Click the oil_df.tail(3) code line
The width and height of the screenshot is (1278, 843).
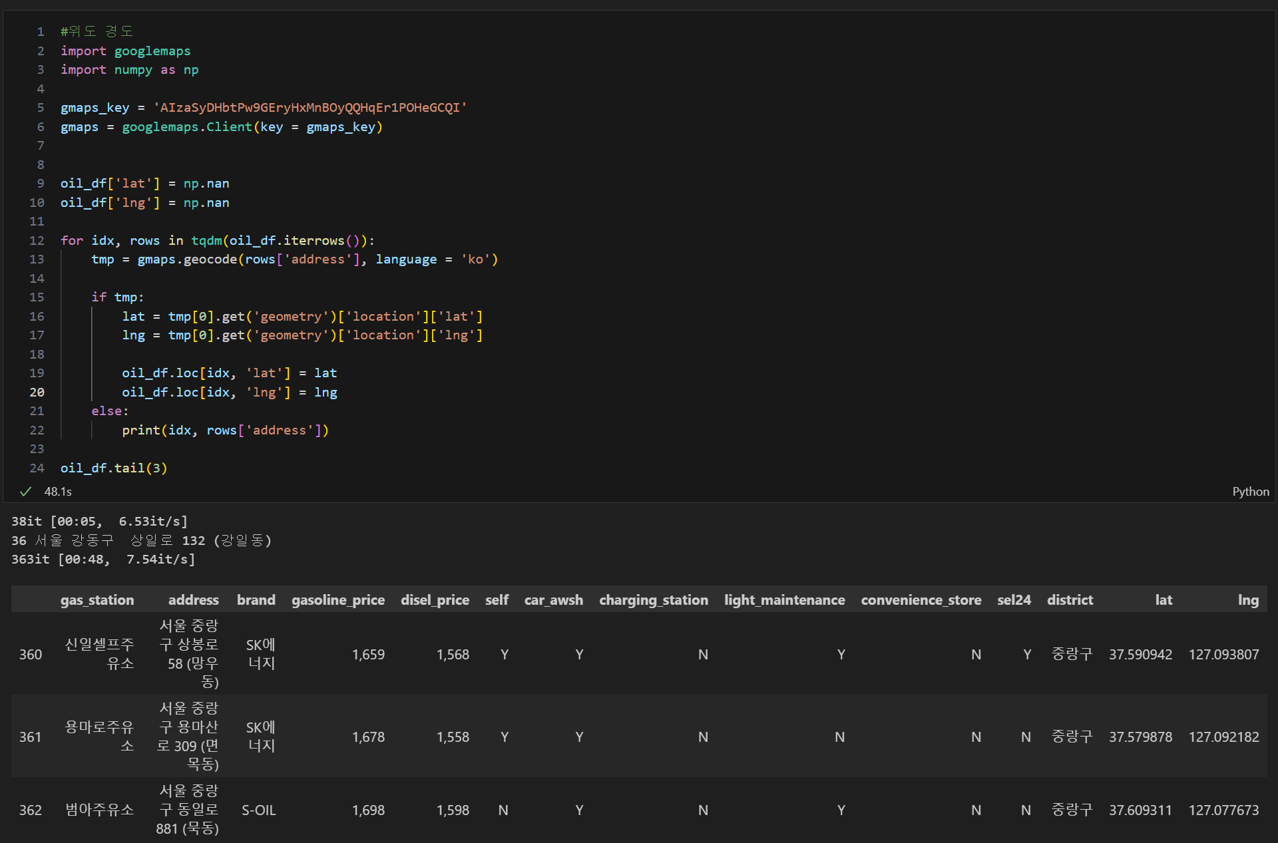point(114,468)
